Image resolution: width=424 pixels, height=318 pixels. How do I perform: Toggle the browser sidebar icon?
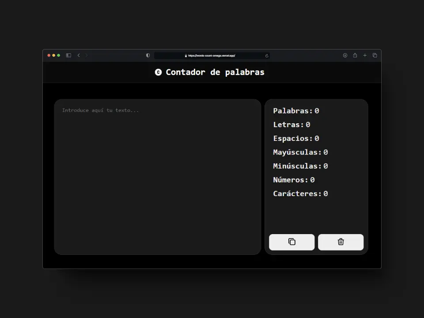[x=68, y=55]
